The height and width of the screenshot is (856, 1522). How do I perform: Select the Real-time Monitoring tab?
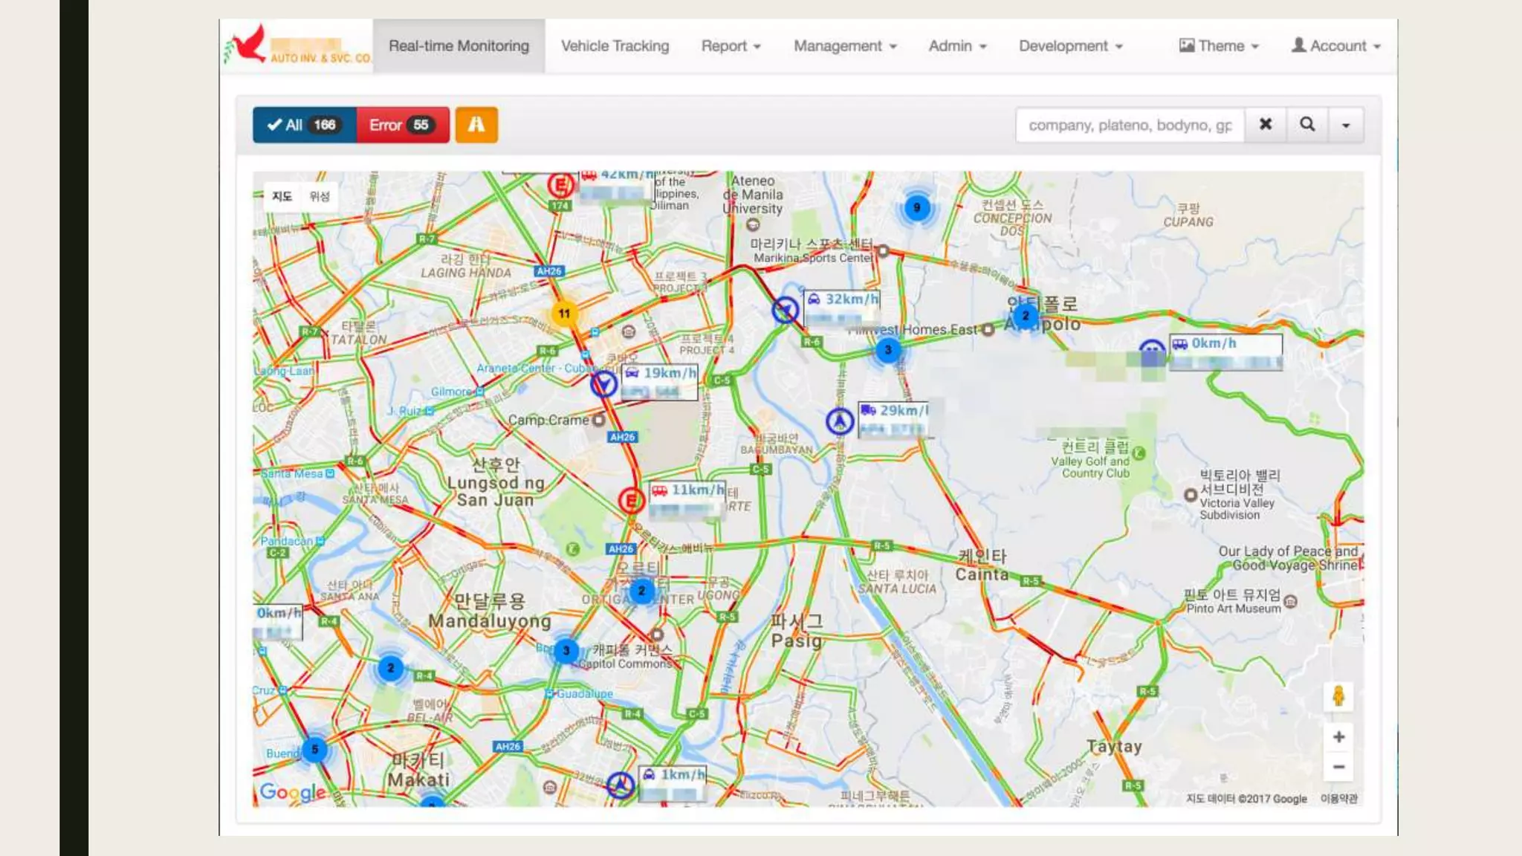click(x=459, y=46)
